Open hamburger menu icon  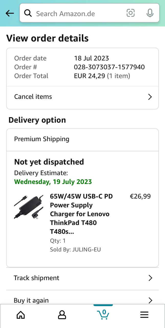coord(144,315)
